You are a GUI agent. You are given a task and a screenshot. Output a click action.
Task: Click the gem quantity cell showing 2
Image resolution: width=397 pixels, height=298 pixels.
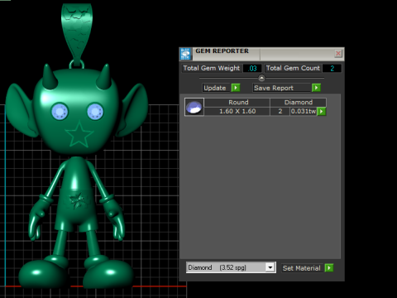[x=280, y=111]
